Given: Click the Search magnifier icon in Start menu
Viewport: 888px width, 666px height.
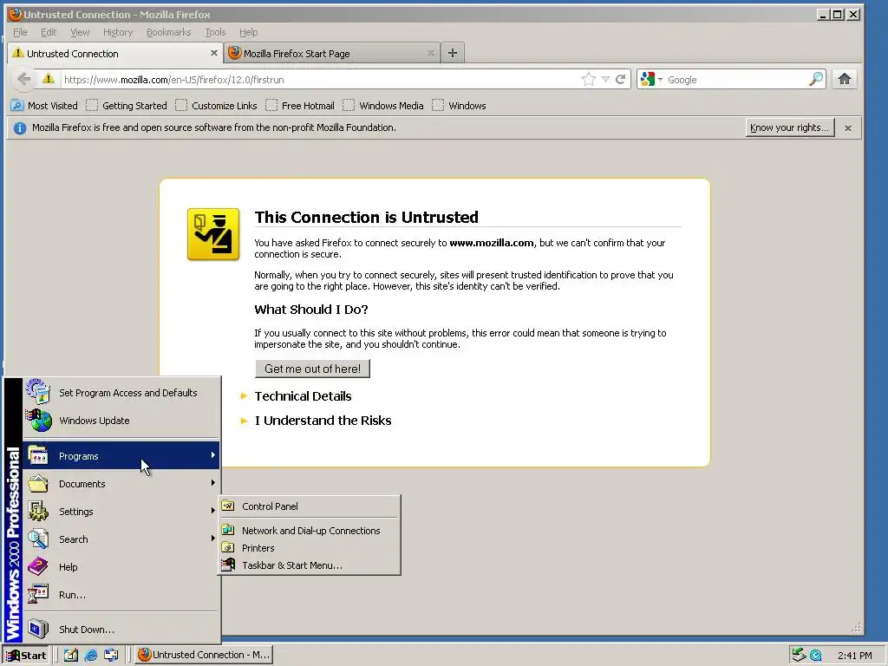Looking at the screenshot, I should [38, 539].
